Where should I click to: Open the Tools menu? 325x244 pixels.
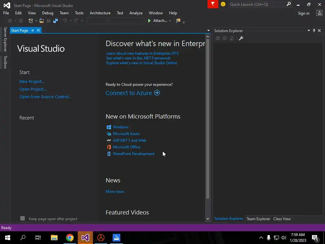(79, 13)
